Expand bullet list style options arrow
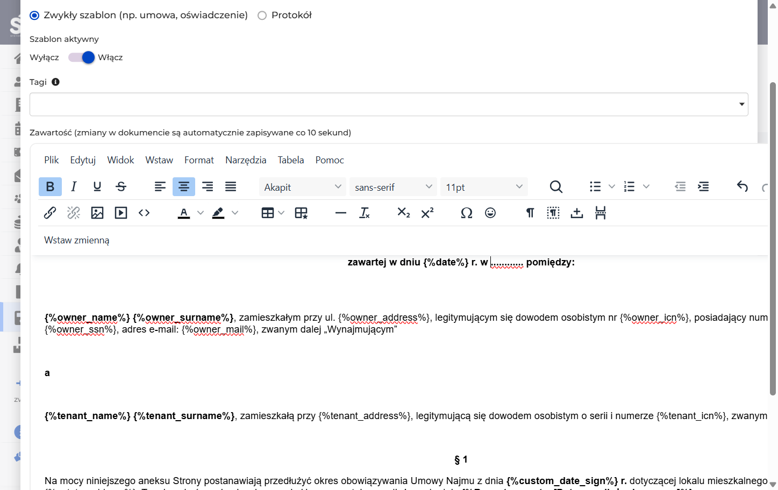The width and height of the screenshot is (778, 490). tap(611, 186)
